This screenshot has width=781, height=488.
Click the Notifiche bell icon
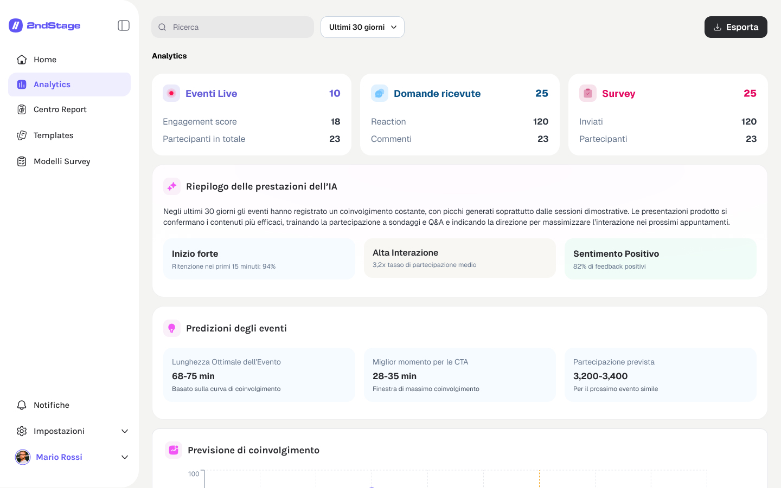[x=22, y=405]
